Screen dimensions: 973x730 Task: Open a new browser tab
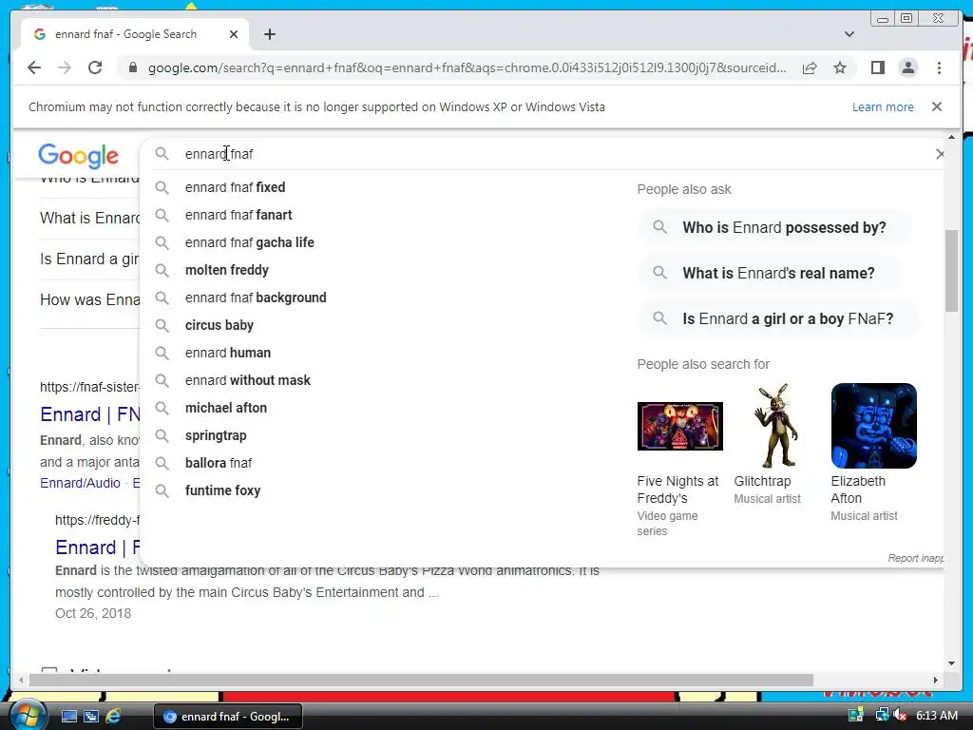pos(269,34)
